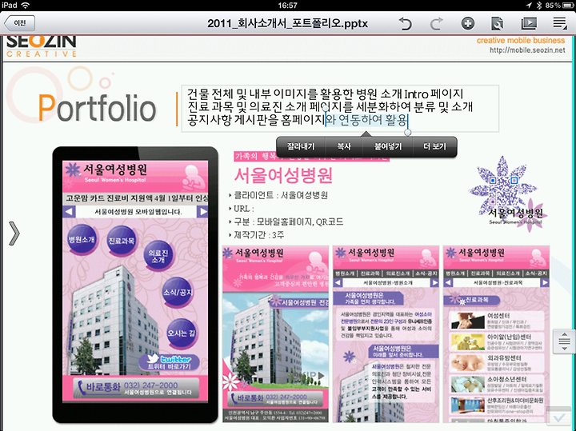
Task: Tap the first line 건물 전체 및 내부 text
Action: tap(325, 94)
